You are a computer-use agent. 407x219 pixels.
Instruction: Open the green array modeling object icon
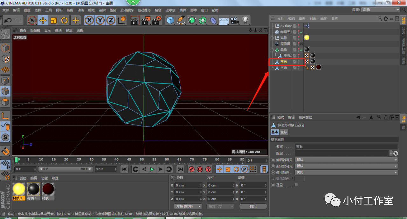(203, 21)
